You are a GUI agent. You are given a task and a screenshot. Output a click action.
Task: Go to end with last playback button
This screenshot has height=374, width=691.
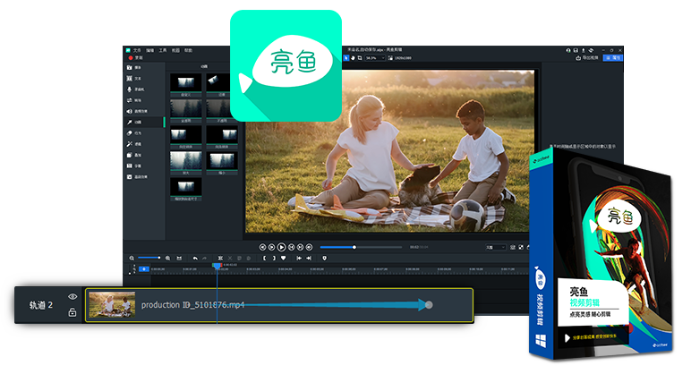[309, 247]
